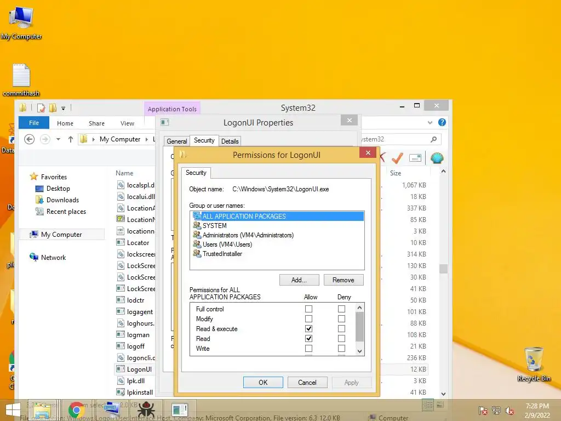Uncheck Allow for Read

[308, 338]
